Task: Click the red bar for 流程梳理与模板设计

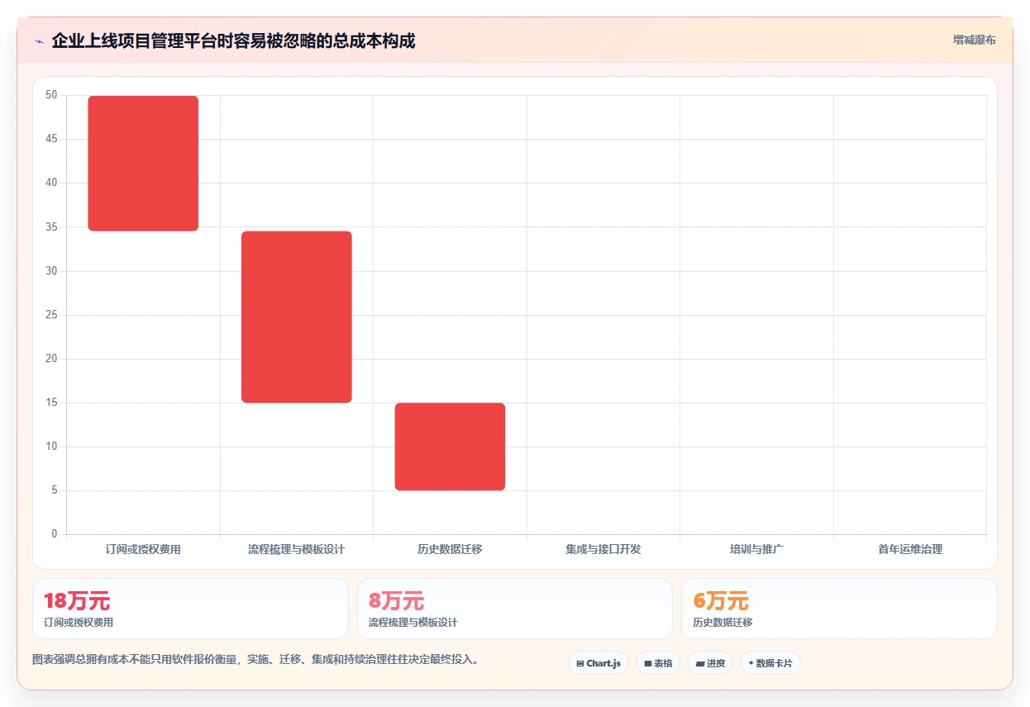Action: tap(297, 317)
